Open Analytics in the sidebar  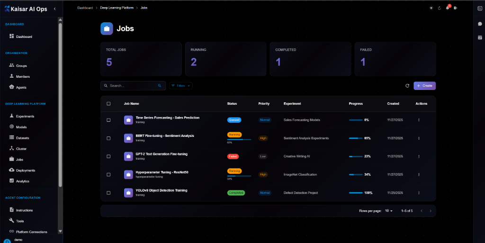point(22,181)
